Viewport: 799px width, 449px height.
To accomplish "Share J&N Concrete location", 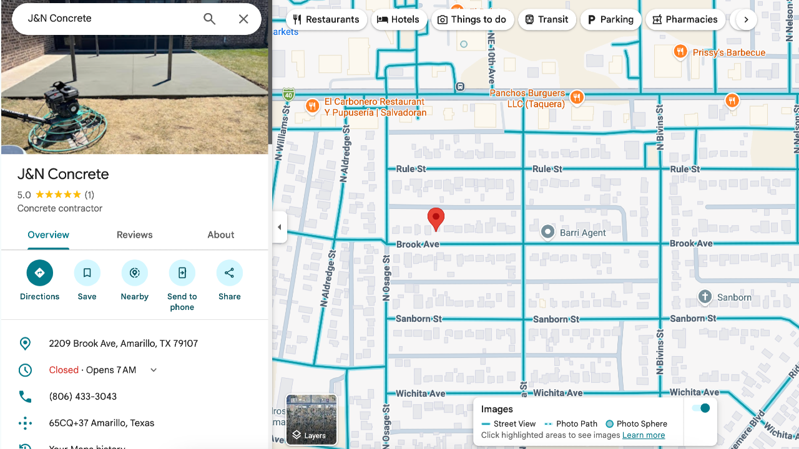I will tap(230, 273).
